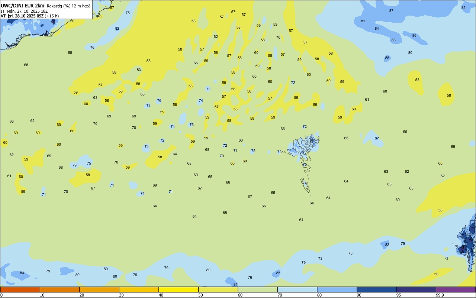Click the humidity value 56 on the map
Viewport: 476px width, 298px height.
point(249,91)
